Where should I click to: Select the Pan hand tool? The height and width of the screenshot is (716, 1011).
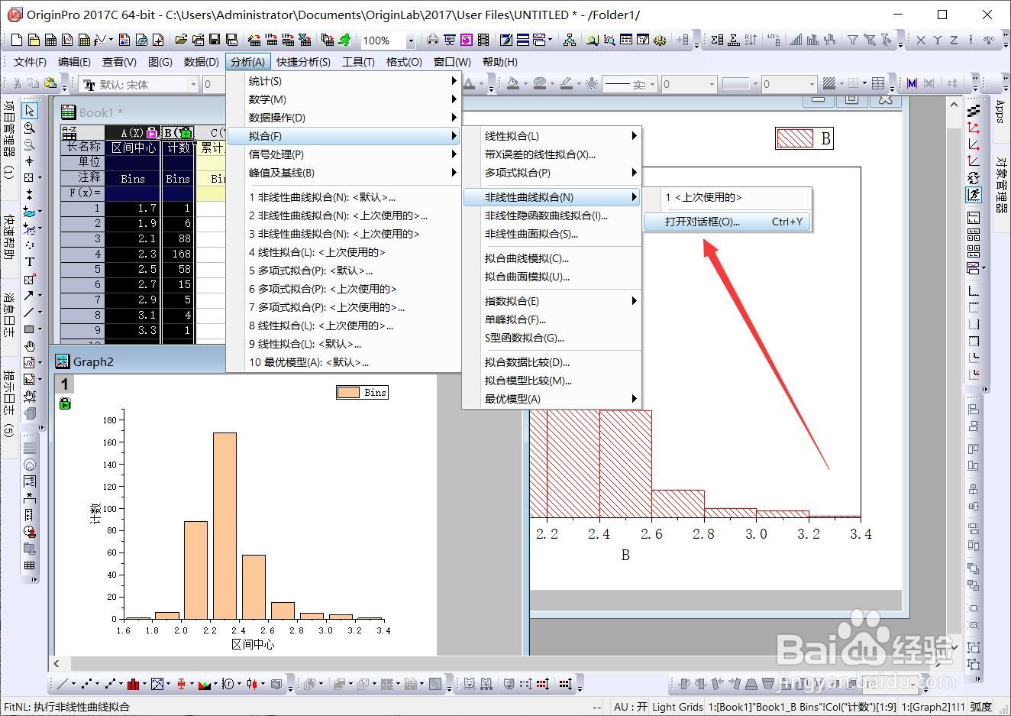(x=30, y=346)
